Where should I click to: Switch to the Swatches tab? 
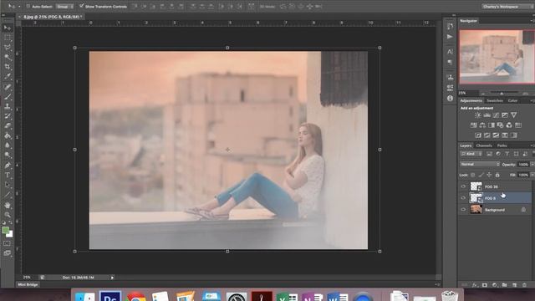494,100
